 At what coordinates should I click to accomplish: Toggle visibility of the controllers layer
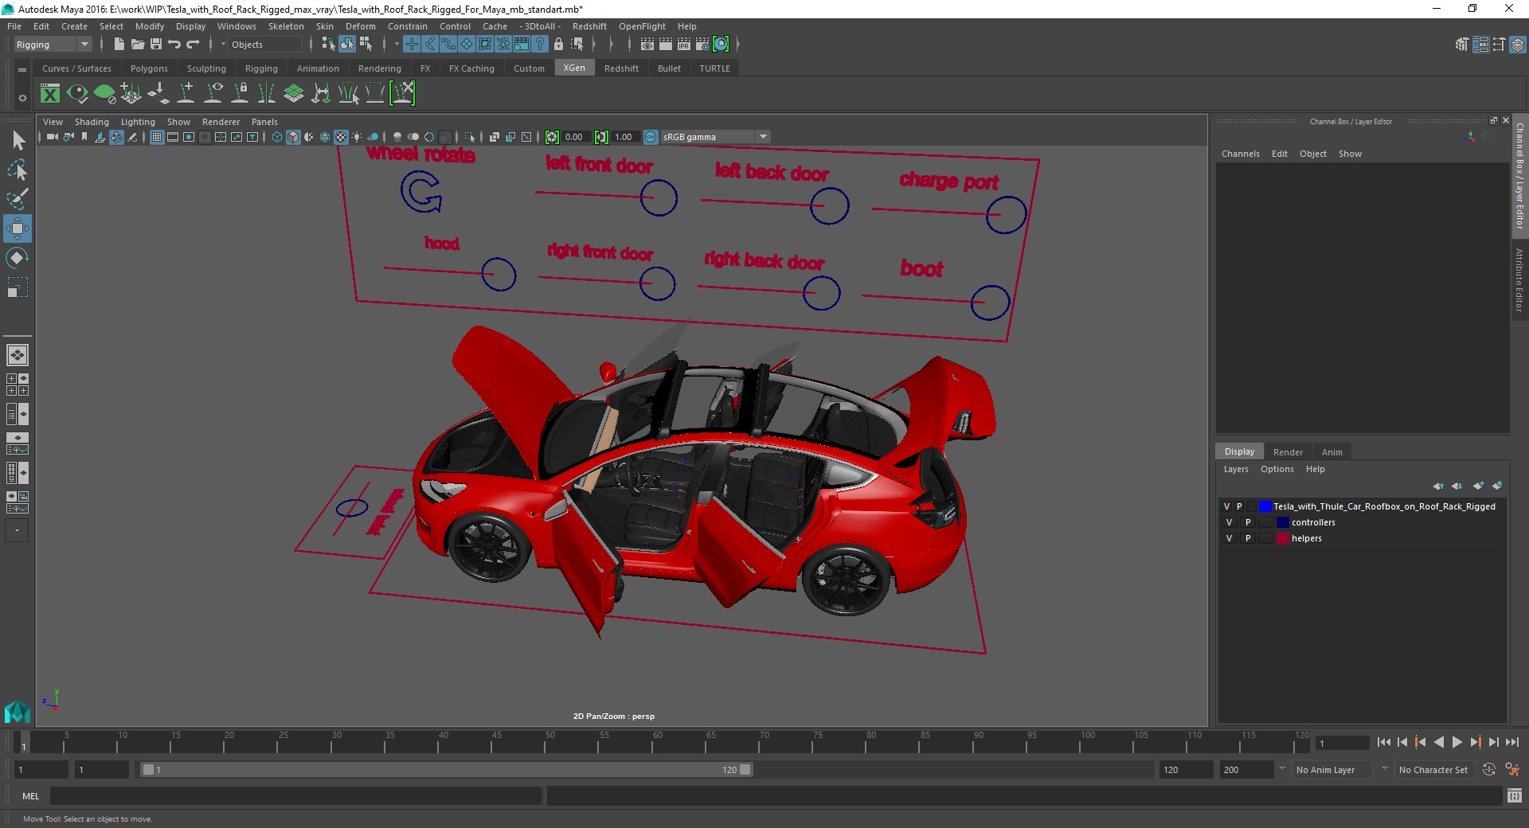tap(1229, 522)
